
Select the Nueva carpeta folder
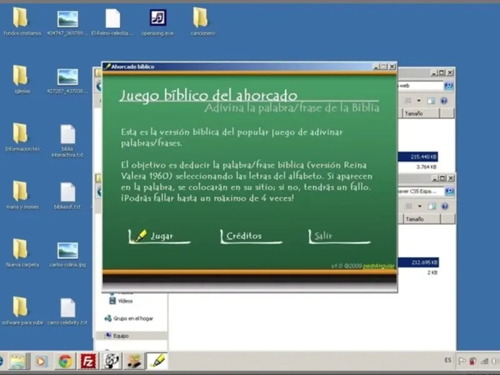pyautogui.click(x=22, y=253)
